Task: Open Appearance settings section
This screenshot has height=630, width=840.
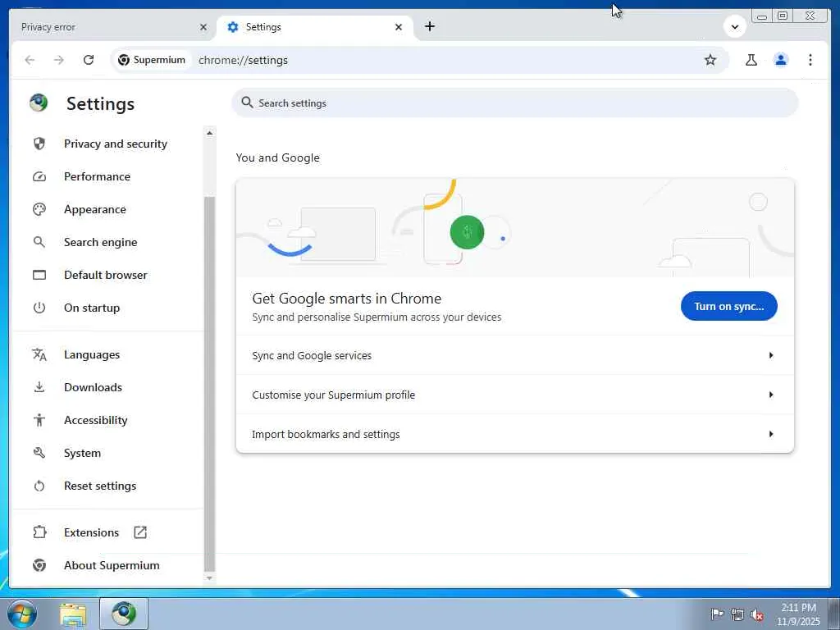Action: click(x=95, y=209)
